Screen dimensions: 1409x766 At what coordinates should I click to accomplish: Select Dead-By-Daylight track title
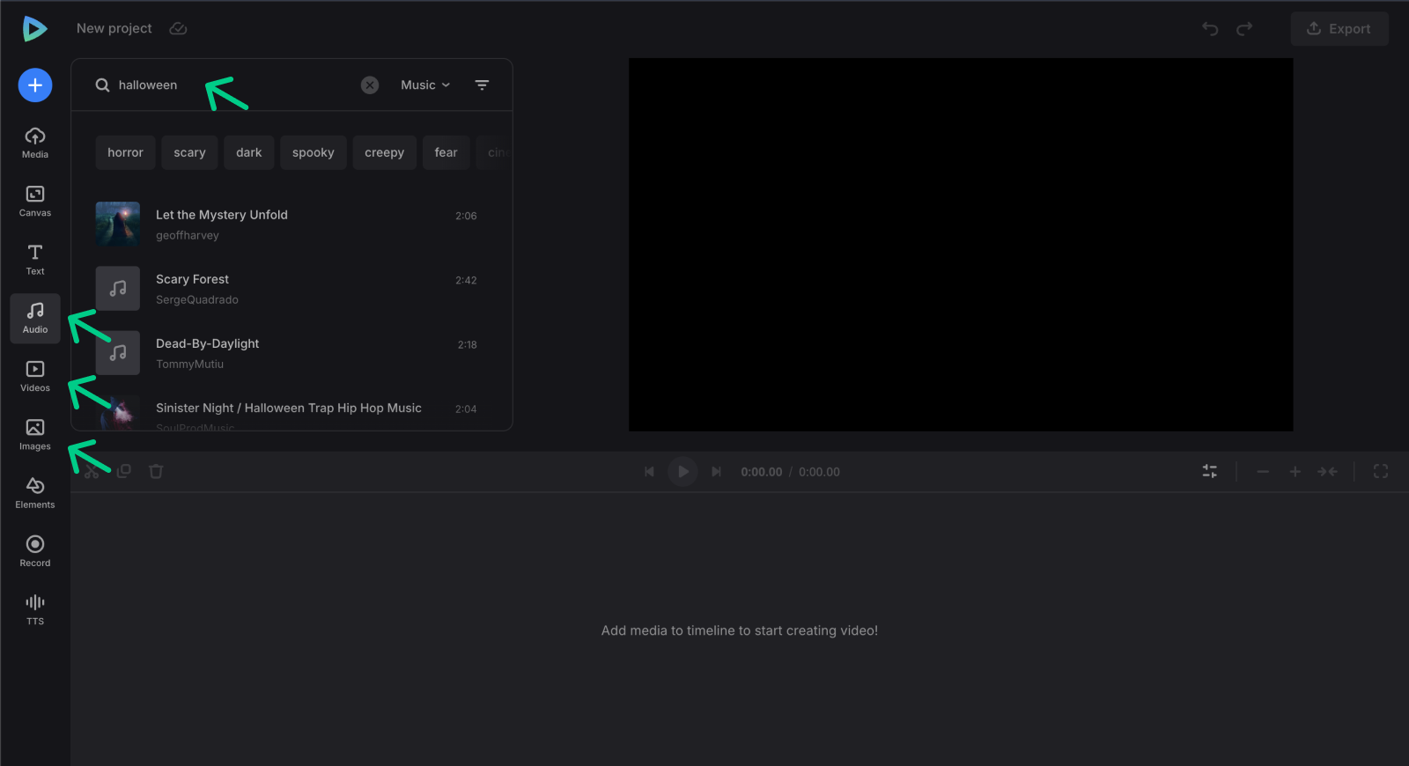click(x=207, y=343)
